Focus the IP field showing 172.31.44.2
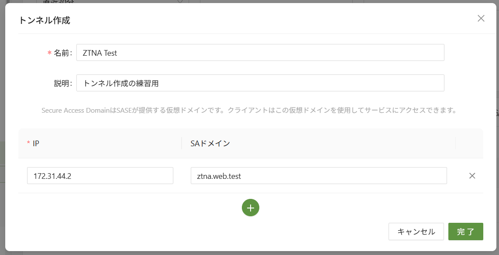 [100, 175]
